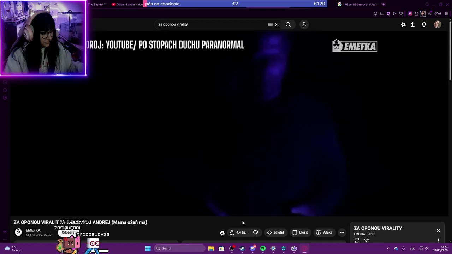This screenshot has width=452, height=254.
Task: Open browser easy setup menu
Action: (446, 13)
